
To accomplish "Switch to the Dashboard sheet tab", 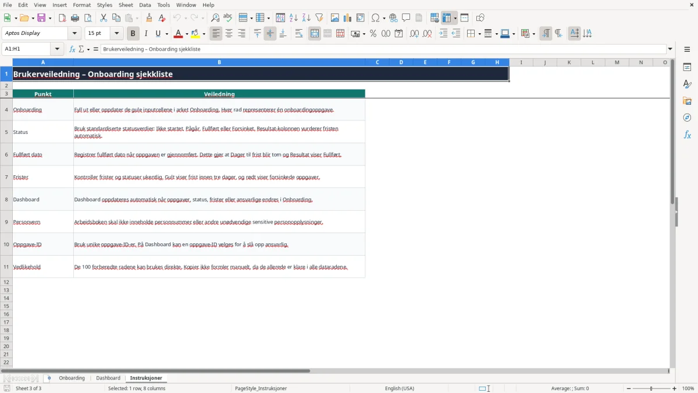I will coord(108,378).
